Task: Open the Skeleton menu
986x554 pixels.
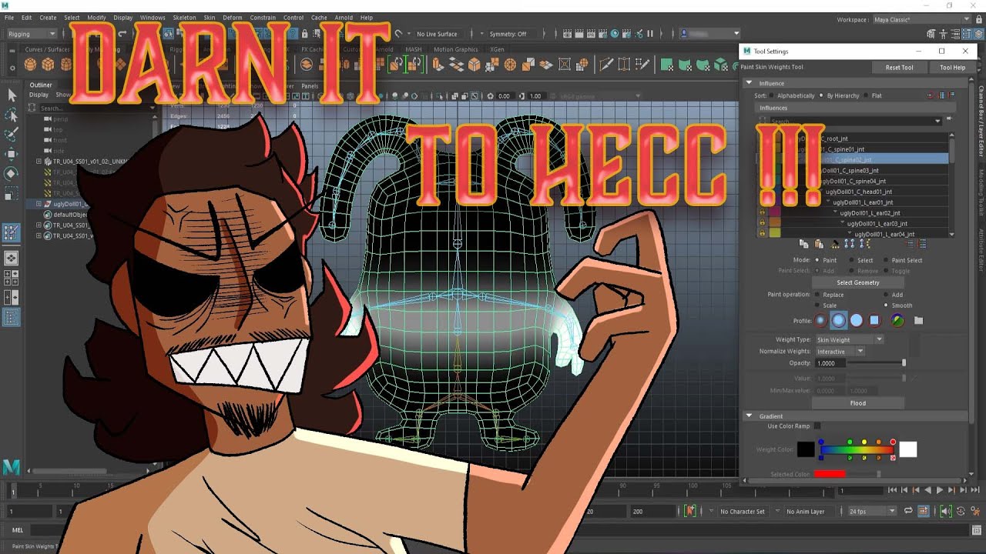Action: [x=184, y=18]
